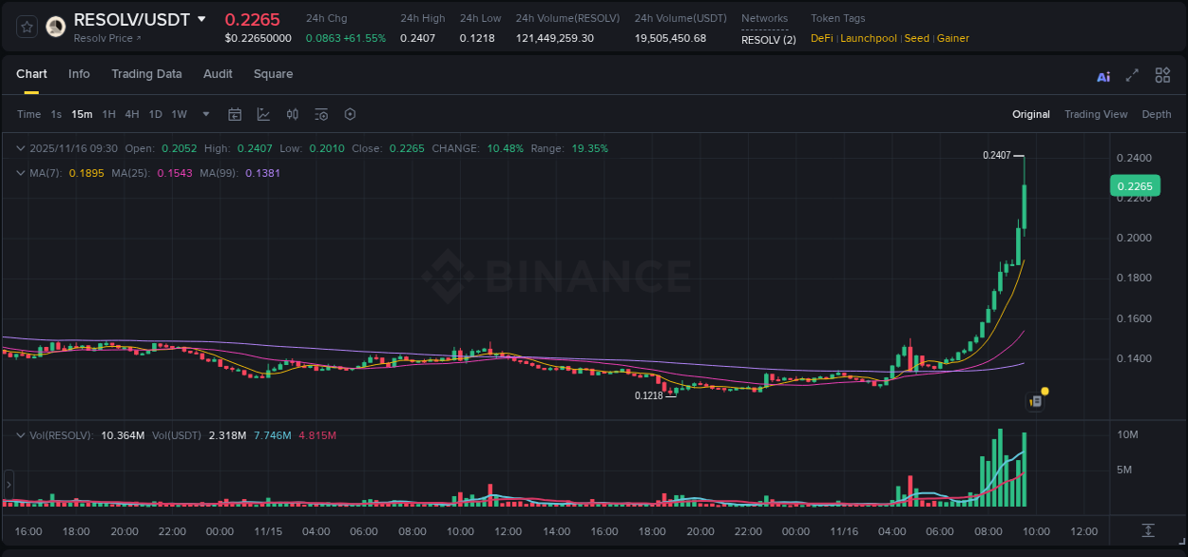This screenshot has height=557, width=1188.
Task: Click the yellow notification dot above chart toolbar
Action: (1044, 391)
